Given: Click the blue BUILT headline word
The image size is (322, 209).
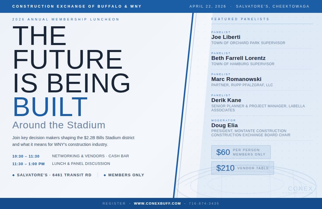Looking at the screenshot, I should point(50,107).
